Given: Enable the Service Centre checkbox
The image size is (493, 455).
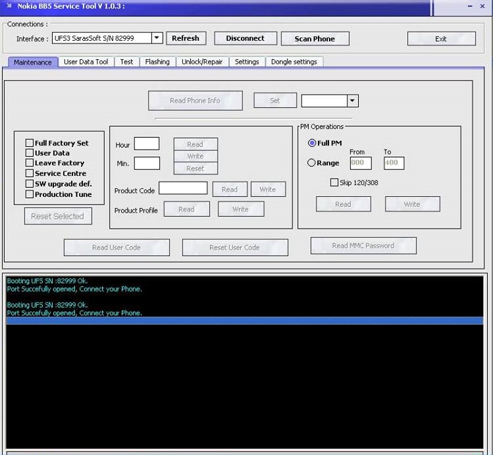Looking at the screenshot, I should 29,173.
